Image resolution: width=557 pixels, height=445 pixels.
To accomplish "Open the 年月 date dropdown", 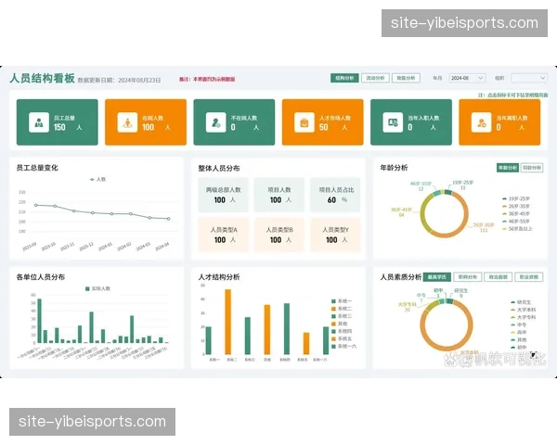I will (468, 79).
